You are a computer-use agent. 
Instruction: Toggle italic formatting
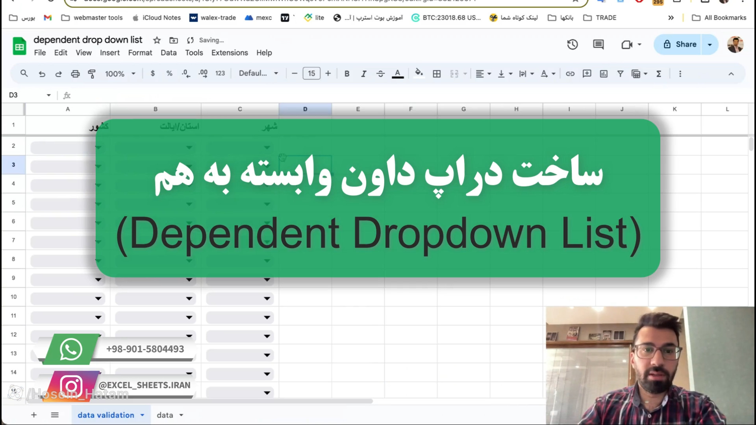363,74
